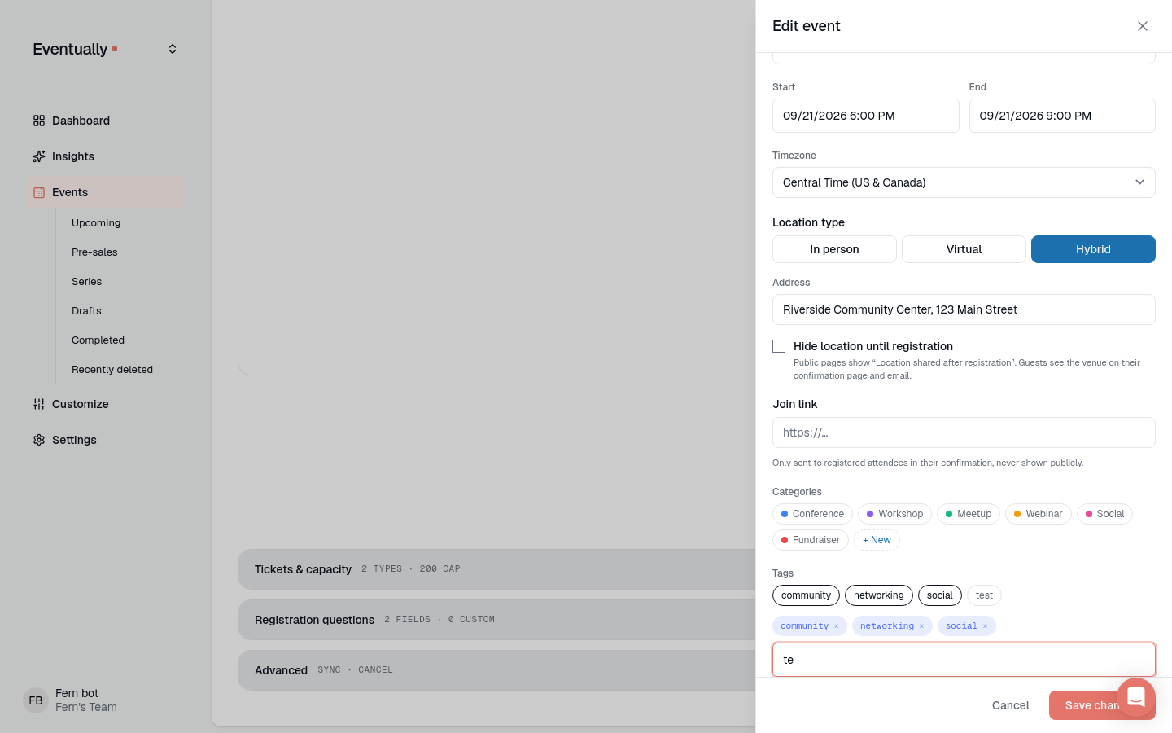Screen dimensions: 1172x733
Task: Click the Insights sparkle icon
Action: [x=39, y=156]
